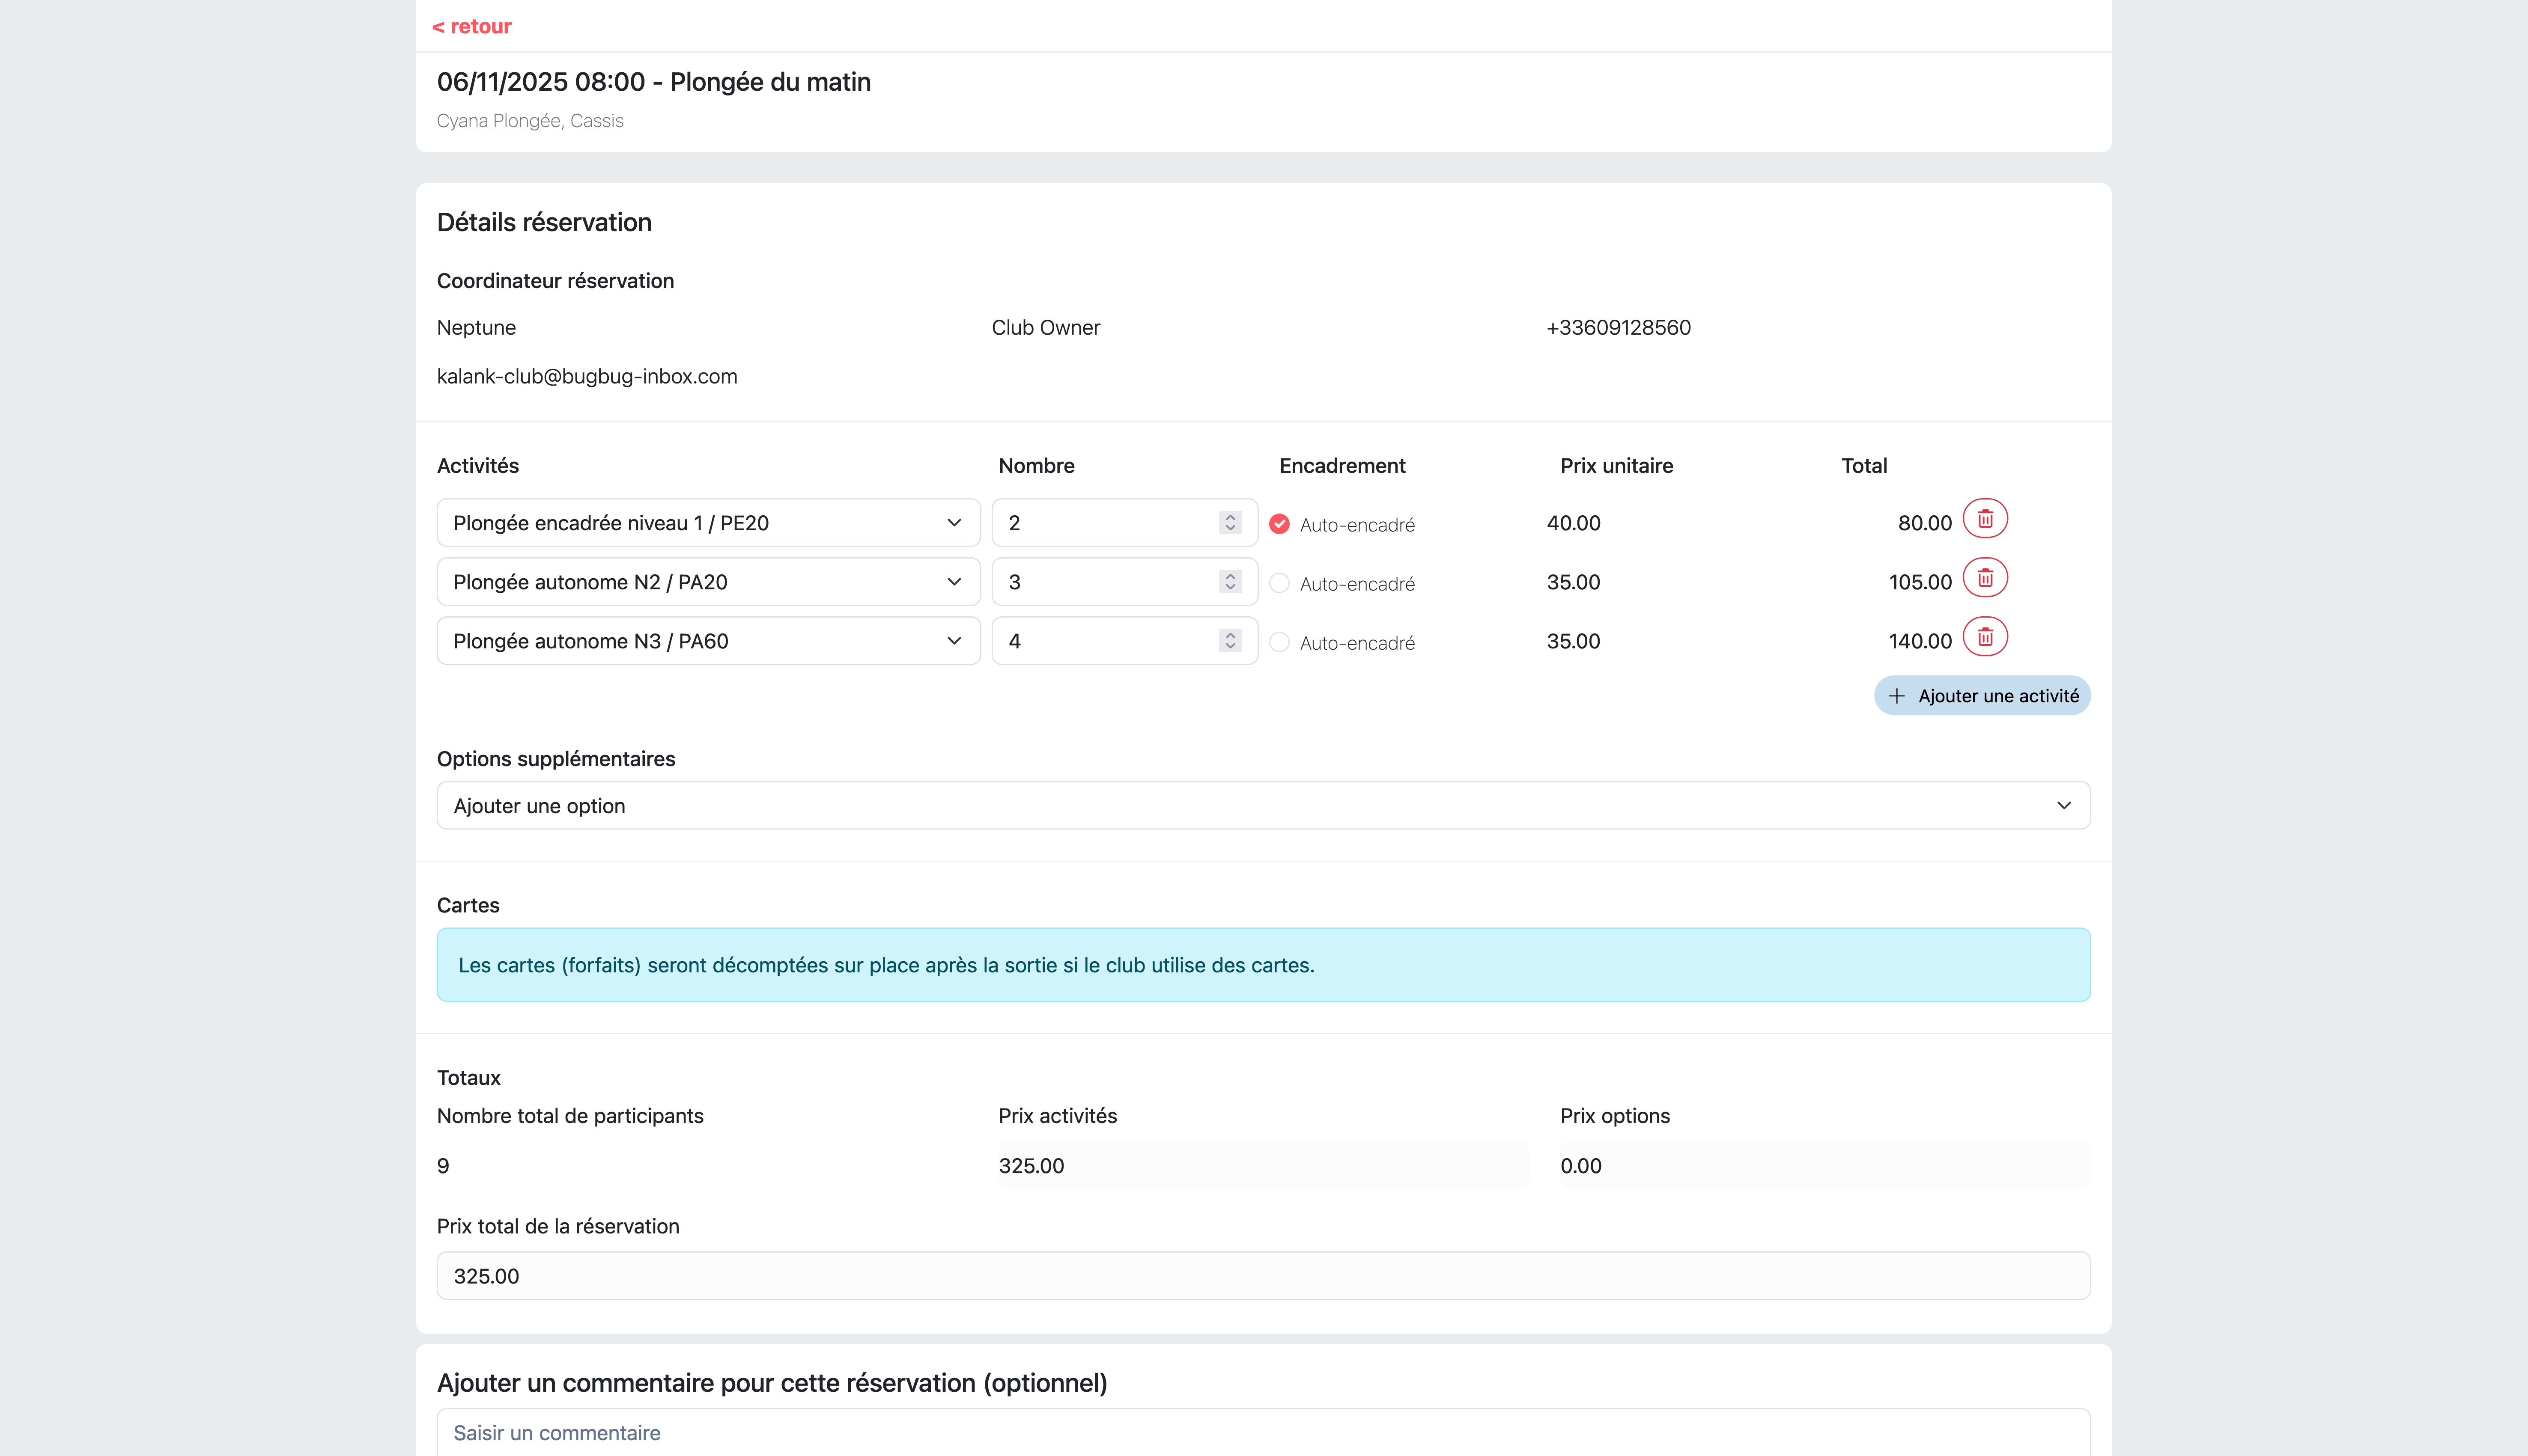2528x1456 pixels.
Task: Click the stepper arrows of the quantity field showing 3
Action: [x=1231, y=582]
